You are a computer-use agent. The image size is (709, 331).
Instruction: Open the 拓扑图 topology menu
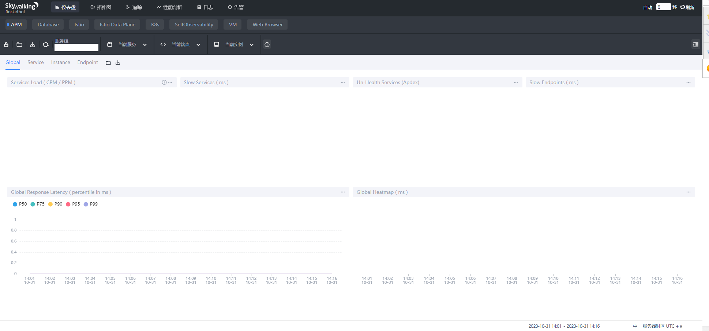(101, 7)
